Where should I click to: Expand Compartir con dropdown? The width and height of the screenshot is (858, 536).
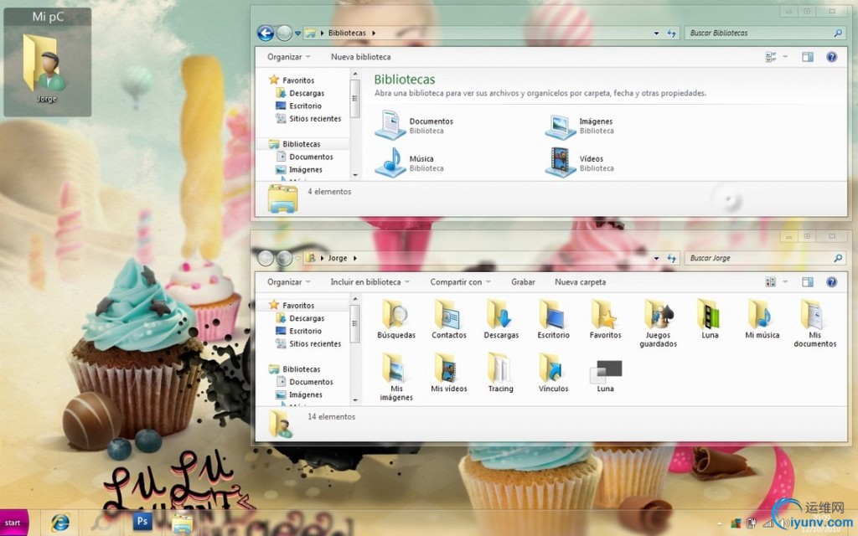tap(460, 282)
